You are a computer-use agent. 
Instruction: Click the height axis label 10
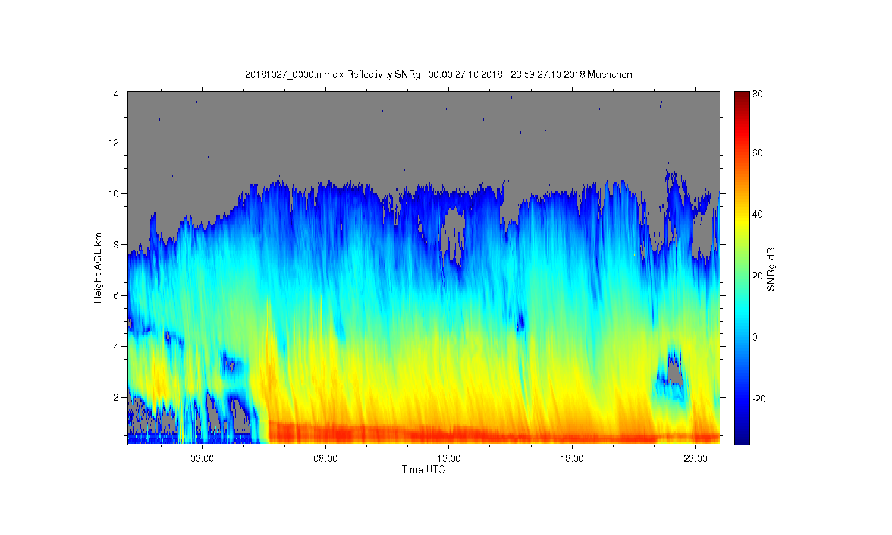click(x=113, y=193)
